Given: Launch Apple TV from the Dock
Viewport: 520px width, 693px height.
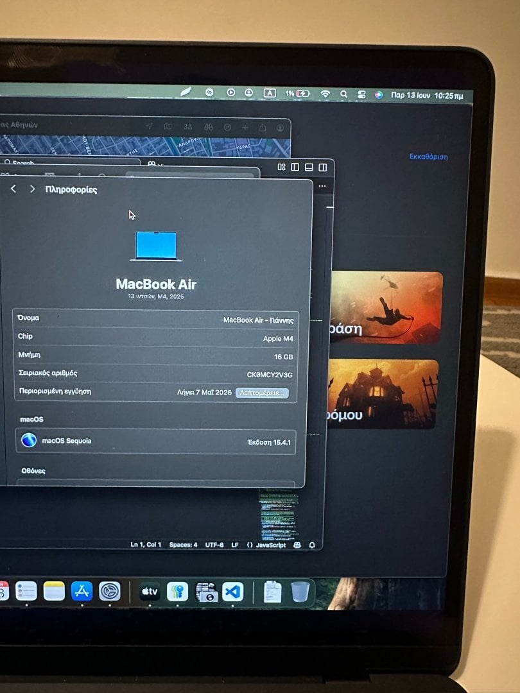Looking at the screenshot, I should [150, 592].
